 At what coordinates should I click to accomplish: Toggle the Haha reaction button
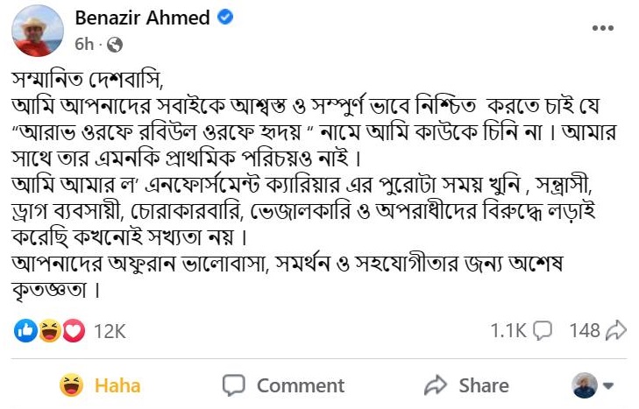coord(100,385)
